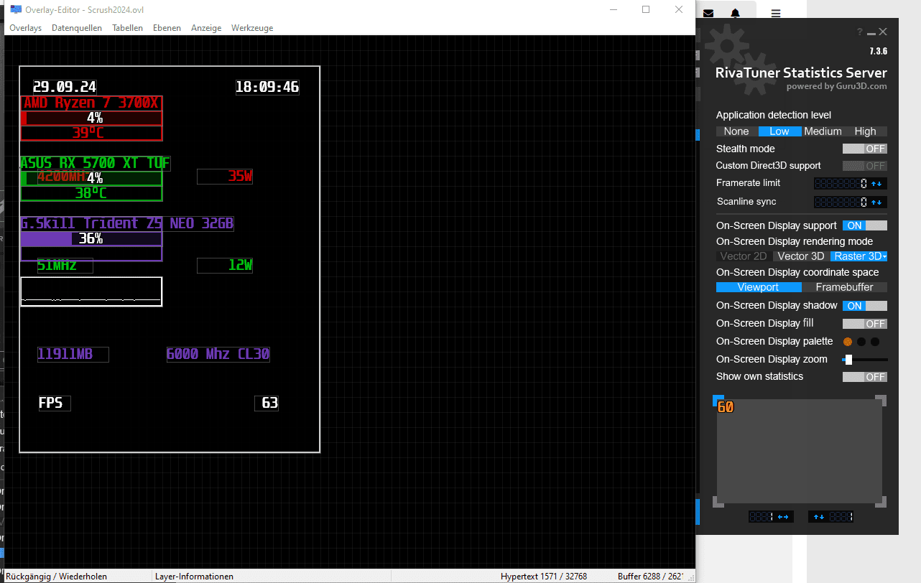Toggle Custom Direct3D support switch
Screen dimensions: 921x583
pyautogui.click(x=865, y=166)
